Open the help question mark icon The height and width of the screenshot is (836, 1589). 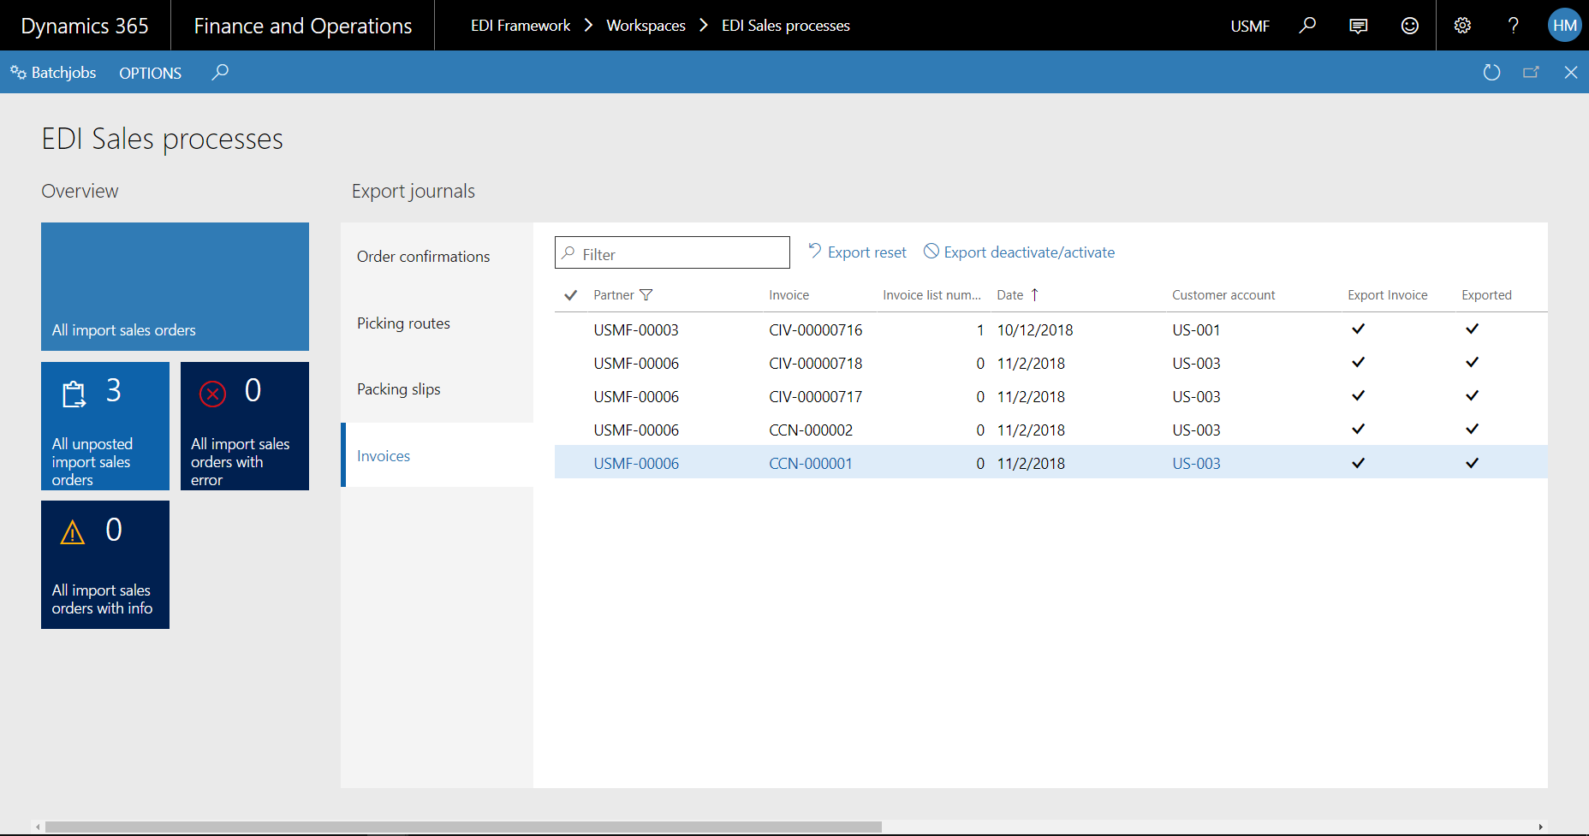pos(1514,26)
